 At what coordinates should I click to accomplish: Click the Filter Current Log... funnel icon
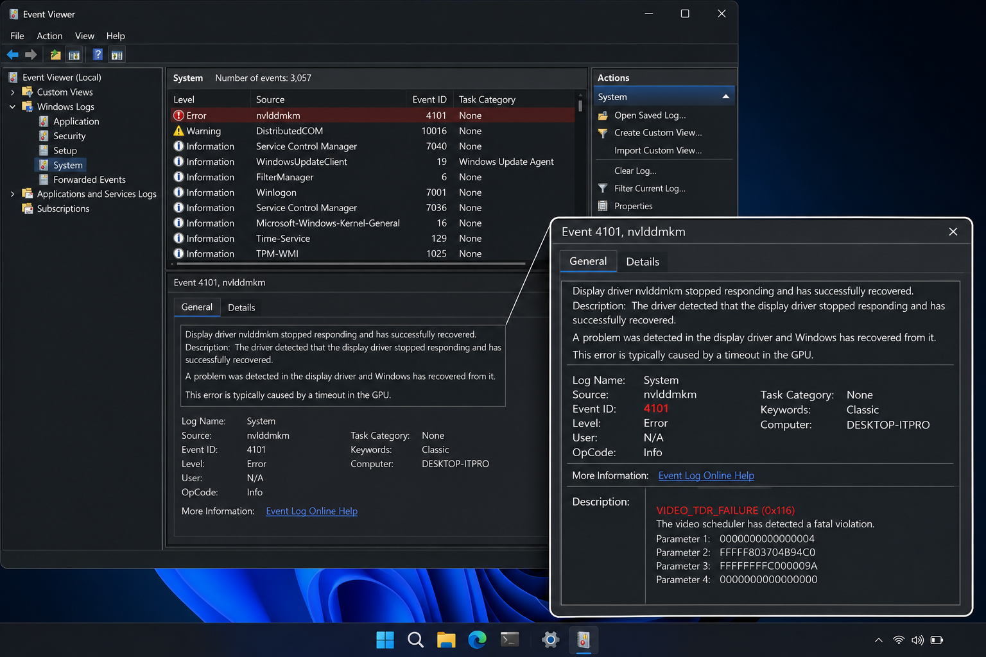(603, 189)
